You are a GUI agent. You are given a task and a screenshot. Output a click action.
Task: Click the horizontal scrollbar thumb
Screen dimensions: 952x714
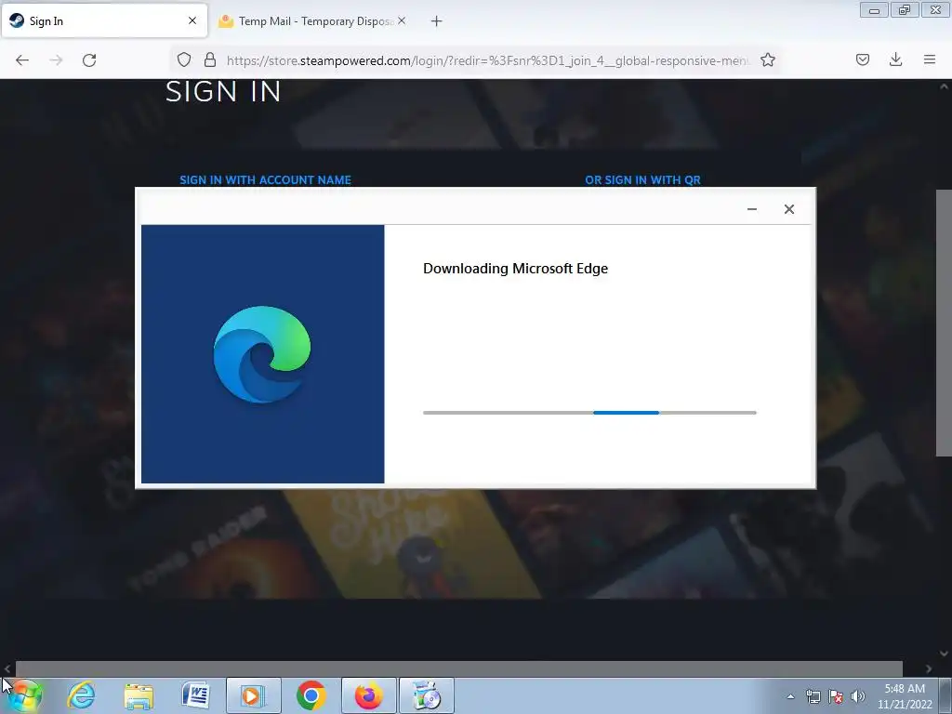(459, 668)
